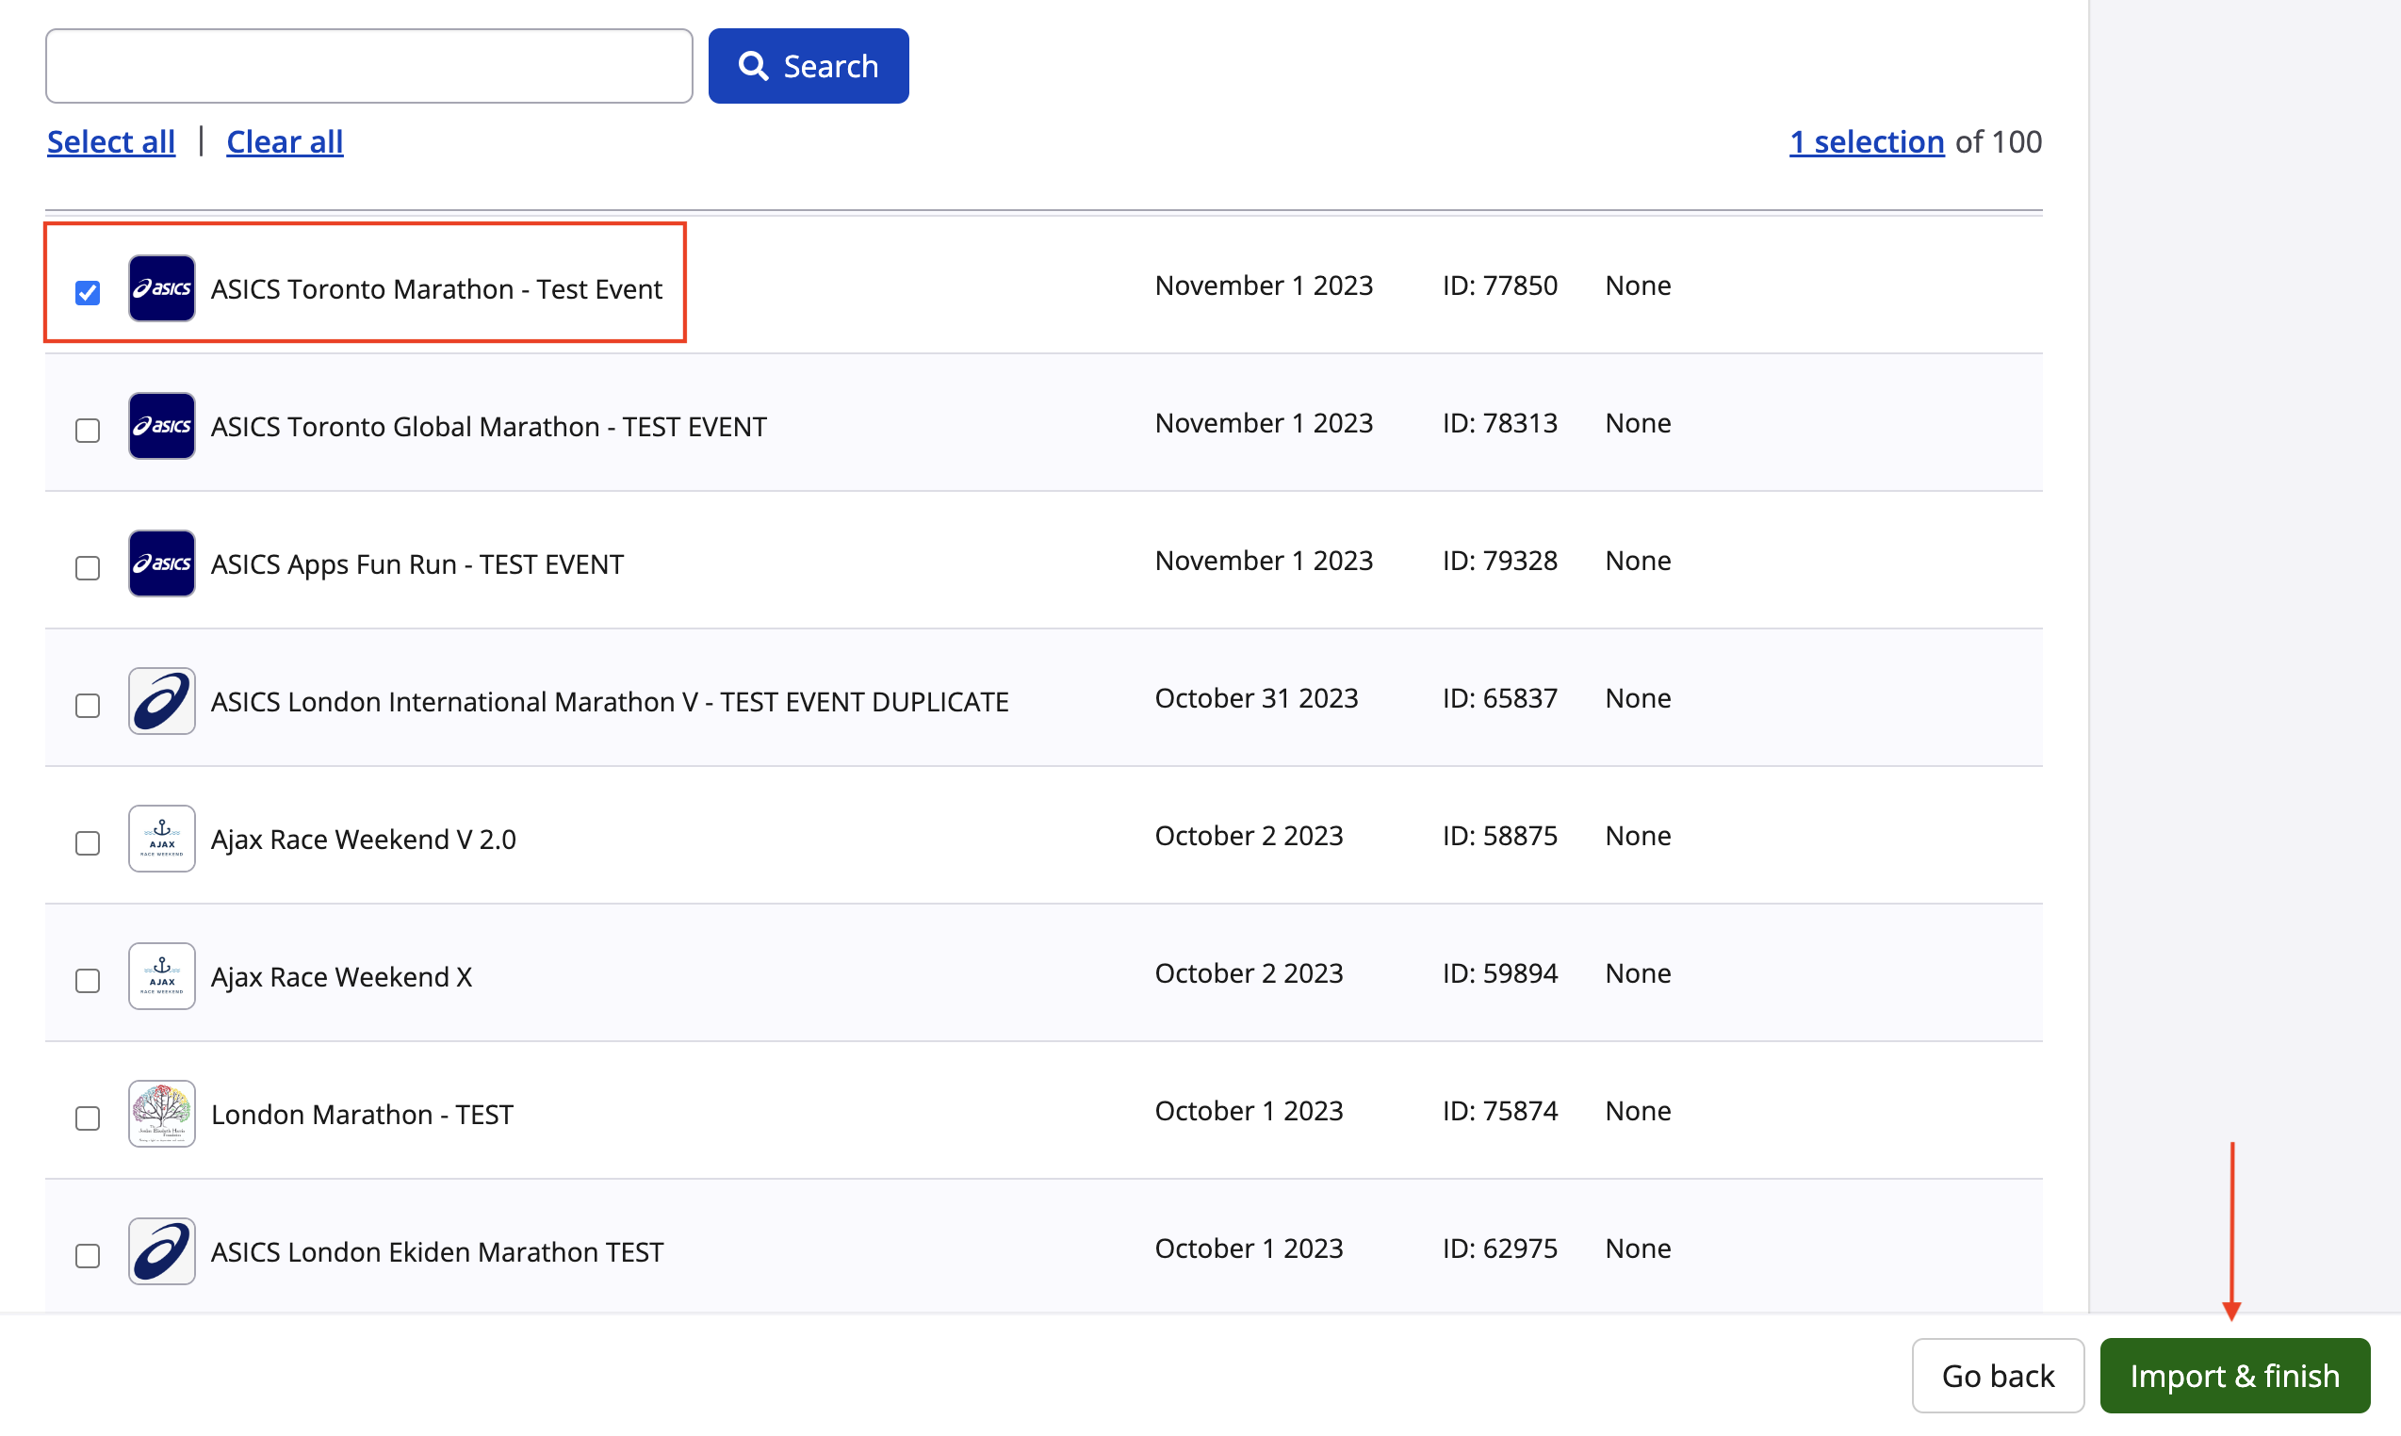
Task: Click event name Ajax Race Weekend V 2.0
Action: (x=363, y=839)
